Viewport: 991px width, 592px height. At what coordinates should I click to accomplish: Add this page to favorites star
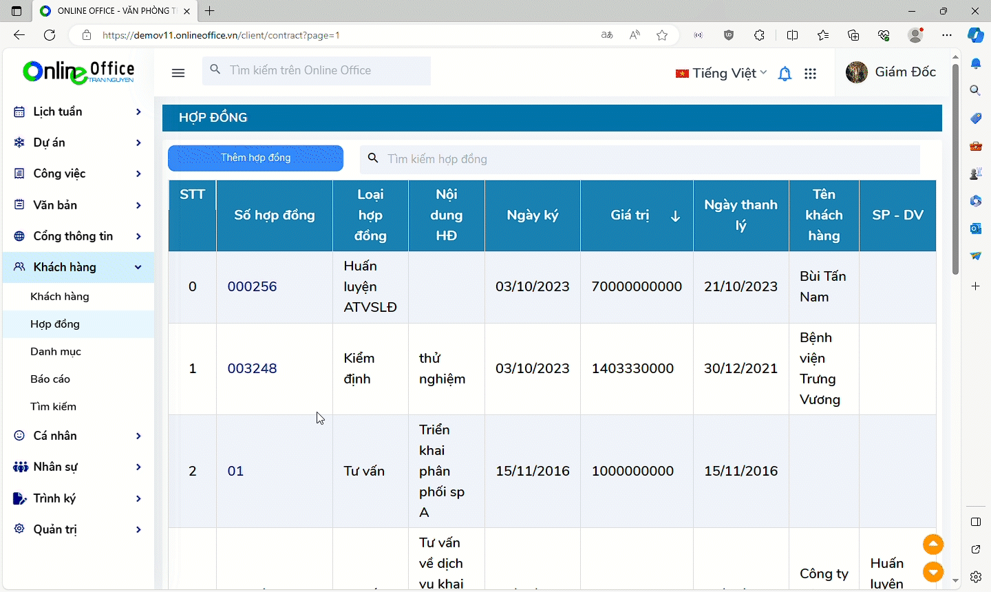coord(662,35)
